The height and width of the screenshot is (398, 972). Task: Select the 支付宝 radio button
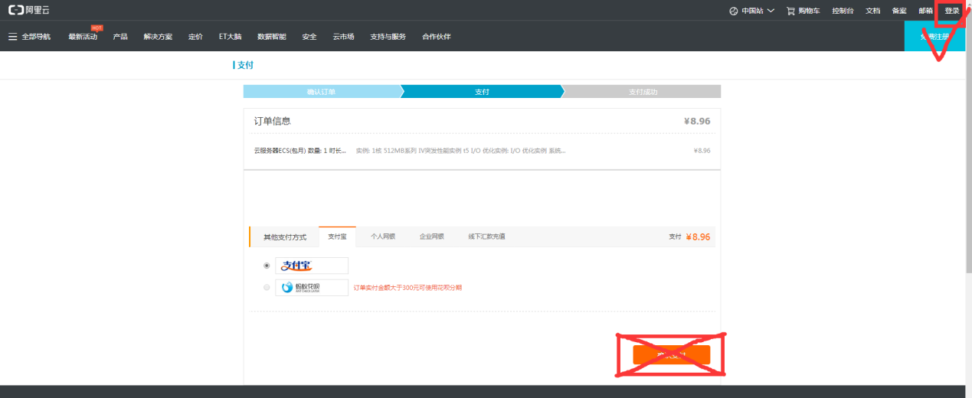[267, 266]
